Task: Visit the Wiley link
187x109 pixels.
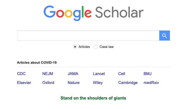Action: 98,83
